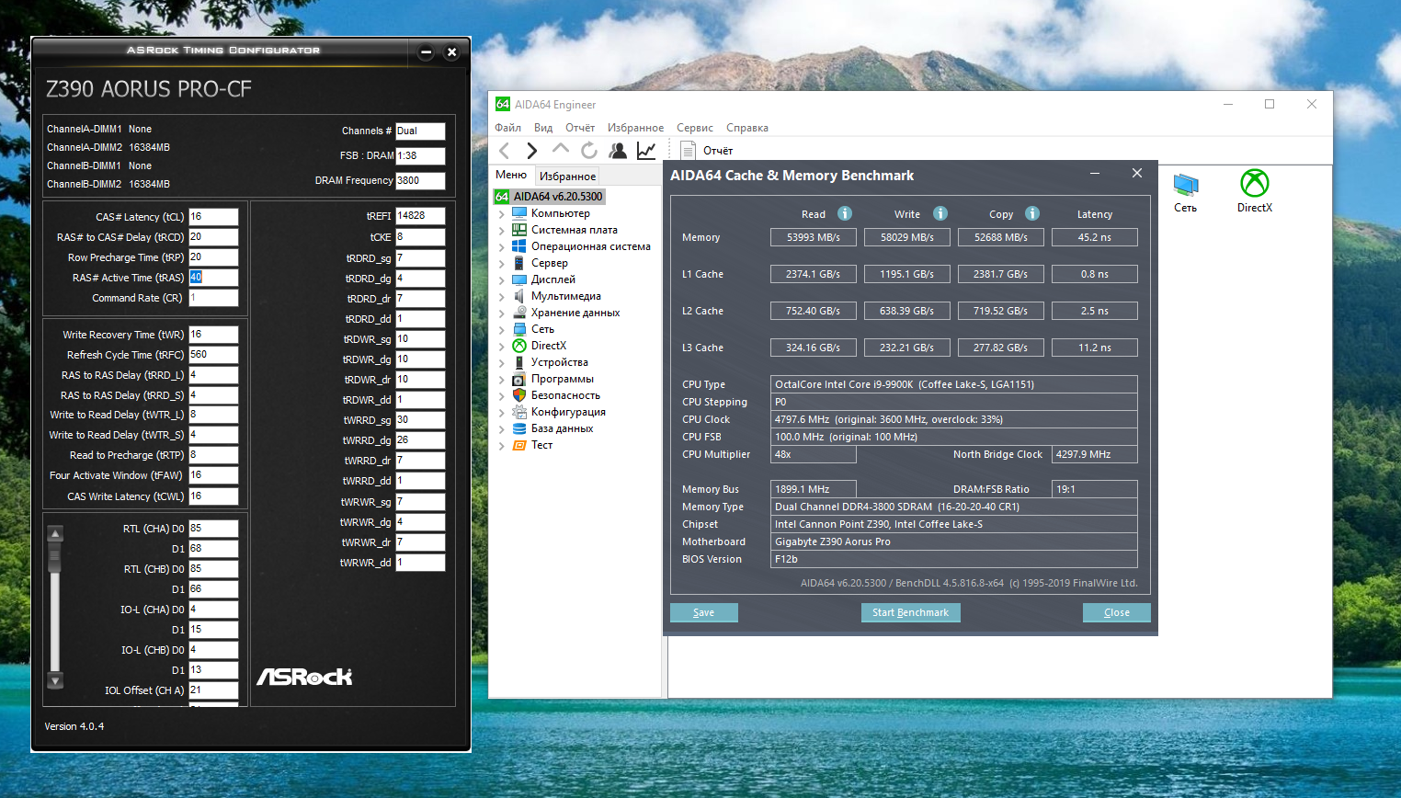1401x798 pixels.
Task: Click the user profile icon in AIDA64 toolbar
Action: [x=618, y=150]
